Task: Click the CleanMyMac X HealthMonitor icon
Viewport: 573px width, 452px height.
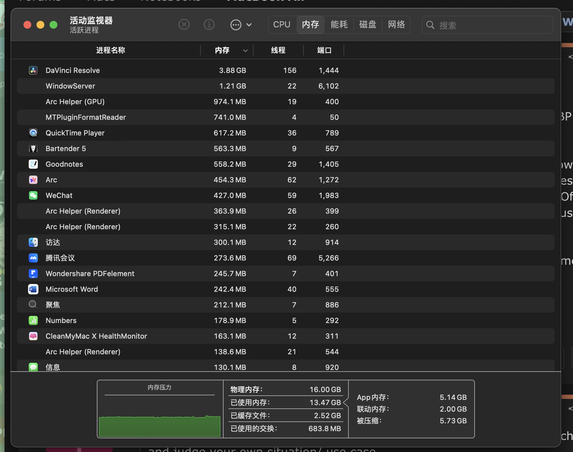Action: click(33, 336)
